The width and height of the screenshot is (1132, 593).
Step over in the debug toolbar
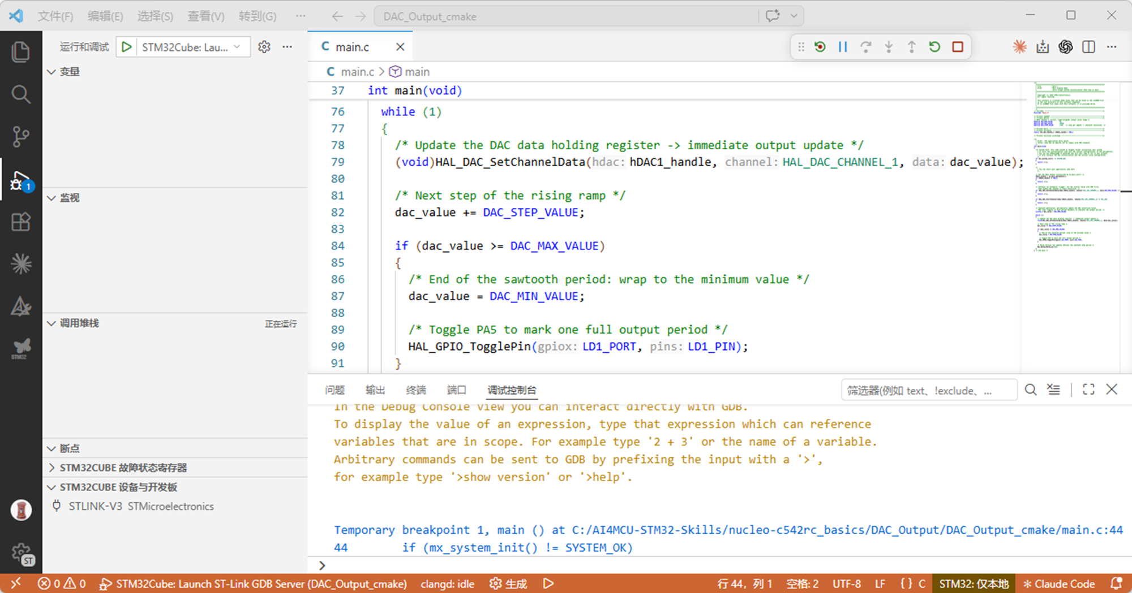pyautogui.click(x=865, y=47)
